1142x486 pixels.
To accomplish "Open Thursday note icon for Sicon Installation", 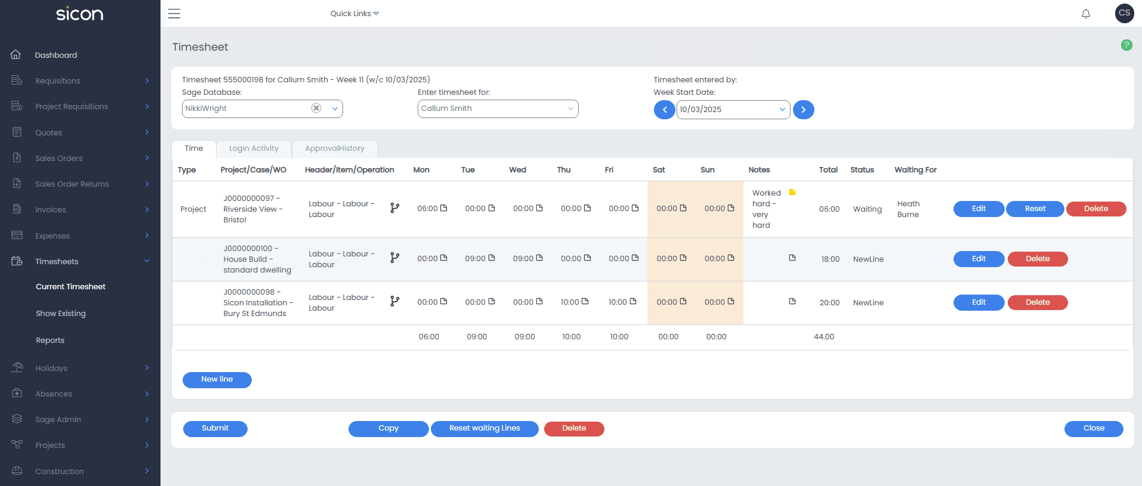I will coord(585,301).
